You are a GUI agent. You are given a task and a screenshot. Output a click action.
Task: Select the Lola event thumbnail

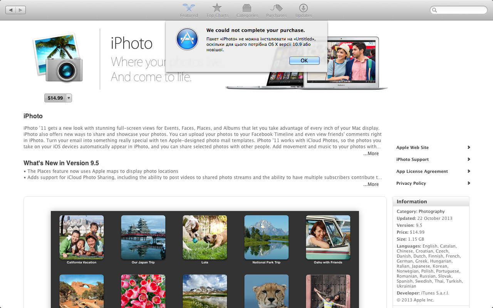click(205, 237)
